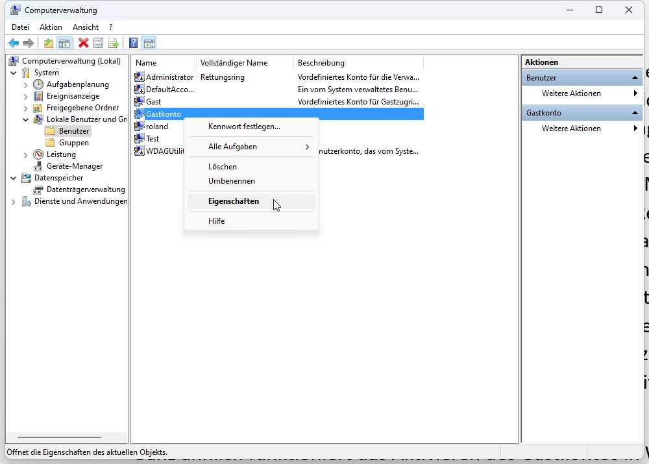649x464 pixels.
Task: Select Kennwort festlegen in context menu
Action: 244,127
